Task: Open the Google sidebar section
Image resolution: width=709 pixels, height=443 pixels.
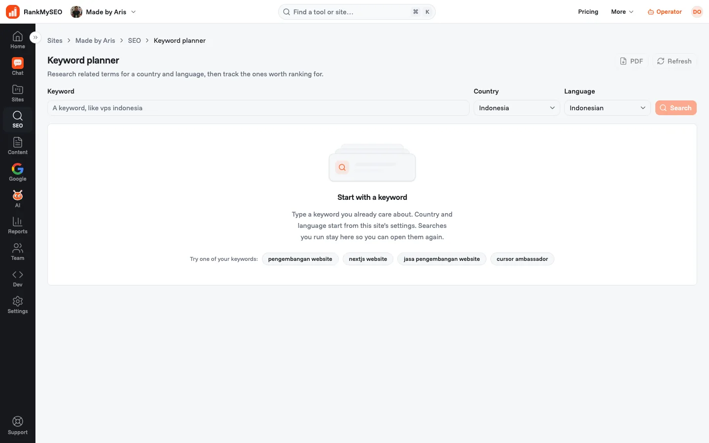Action: click(18, 173)
